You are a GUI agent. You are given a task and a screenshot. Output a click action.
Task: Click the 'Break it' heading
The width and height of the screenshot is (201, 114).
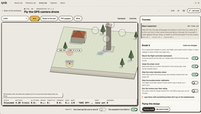(146, 45)
